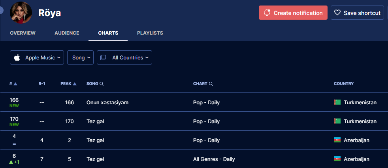The image size is (388, 168).
Task: Open the Apple Music platform dropdown
Action: [37, 57]
